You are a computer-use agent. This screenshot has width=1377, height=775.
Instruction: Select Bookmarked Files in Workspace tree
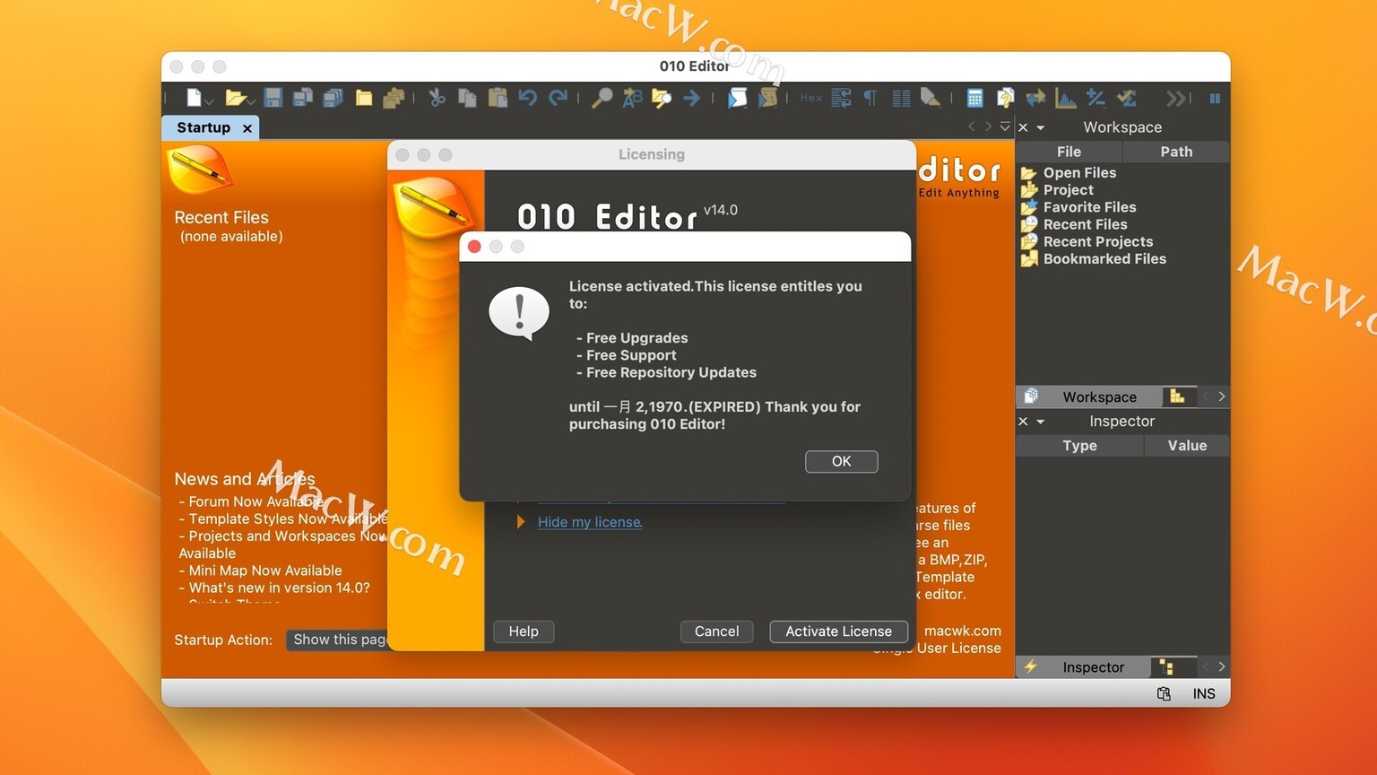1104,258
